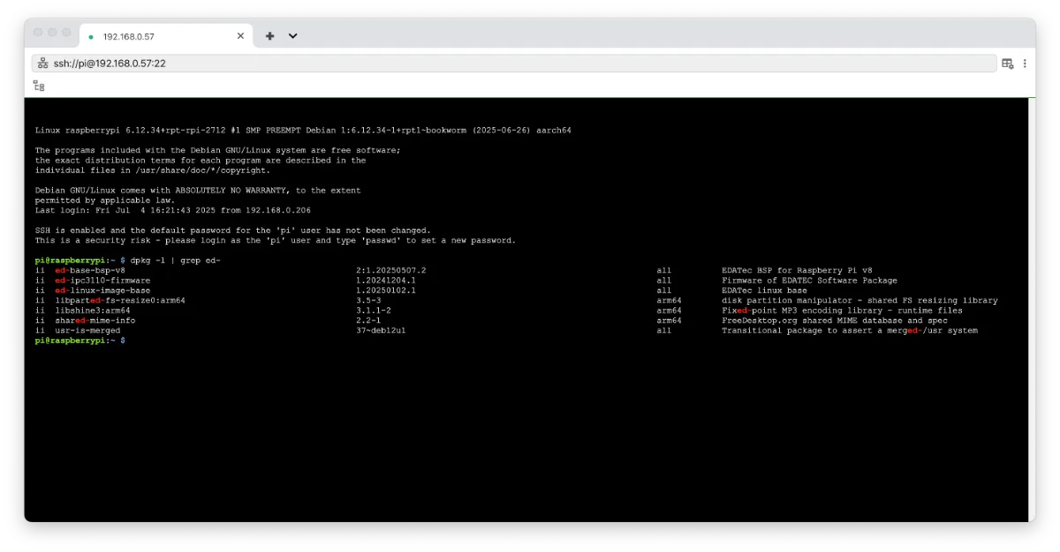This screenshot has height=552, width=1060.
Task: Close the 192.168.0.57 tab
Action: click(x=240, y=36)
